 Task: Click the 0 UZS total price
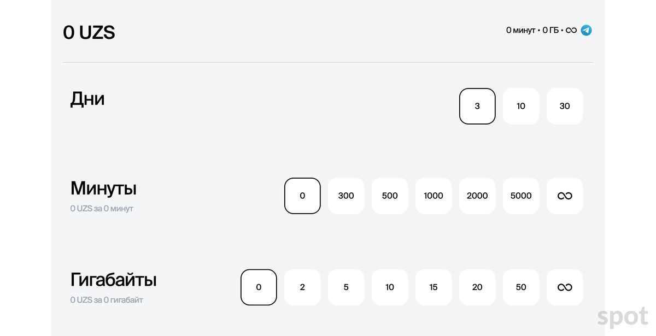click(x=89, y=33)
